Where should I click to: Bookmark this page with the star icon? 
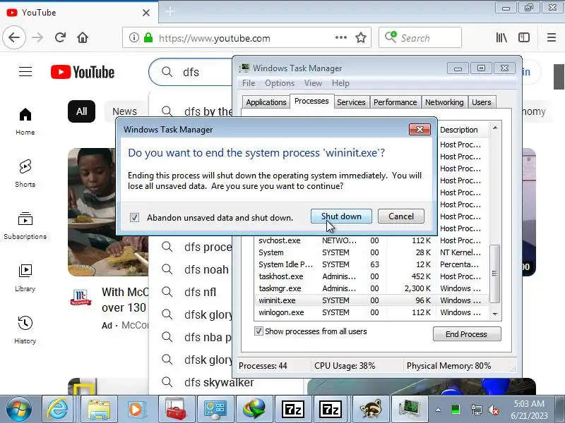(361, 37)
